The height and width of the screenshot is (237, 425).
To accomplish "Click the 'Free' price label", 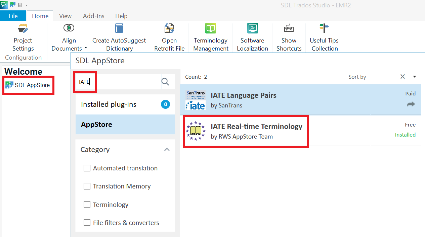I will [x=410, y=125].
